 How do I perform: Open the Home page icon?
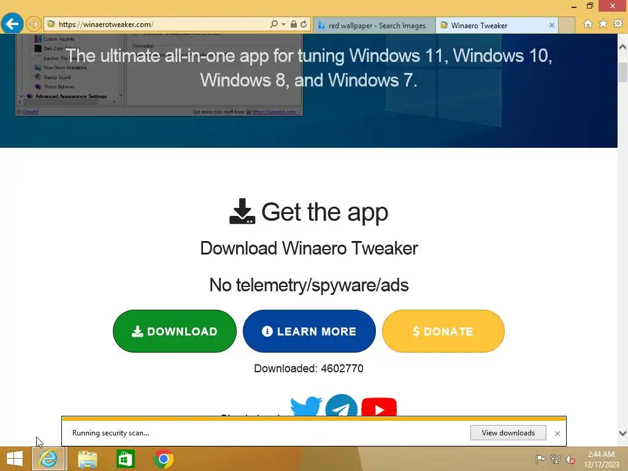pos(588,24)
